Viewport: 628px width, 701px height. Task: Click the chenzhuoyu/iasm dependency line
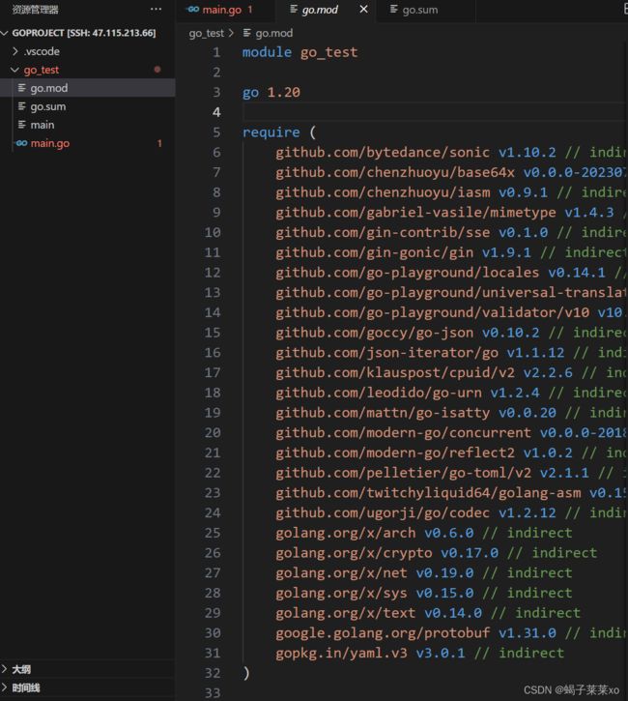coord(451,192)
